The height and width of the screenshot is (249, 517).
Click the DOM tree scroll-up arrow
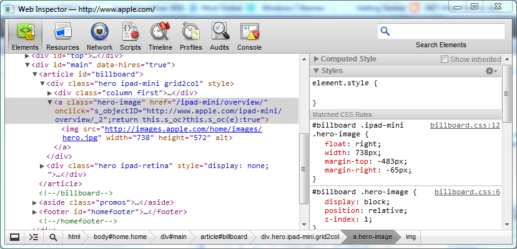point(304,59)
